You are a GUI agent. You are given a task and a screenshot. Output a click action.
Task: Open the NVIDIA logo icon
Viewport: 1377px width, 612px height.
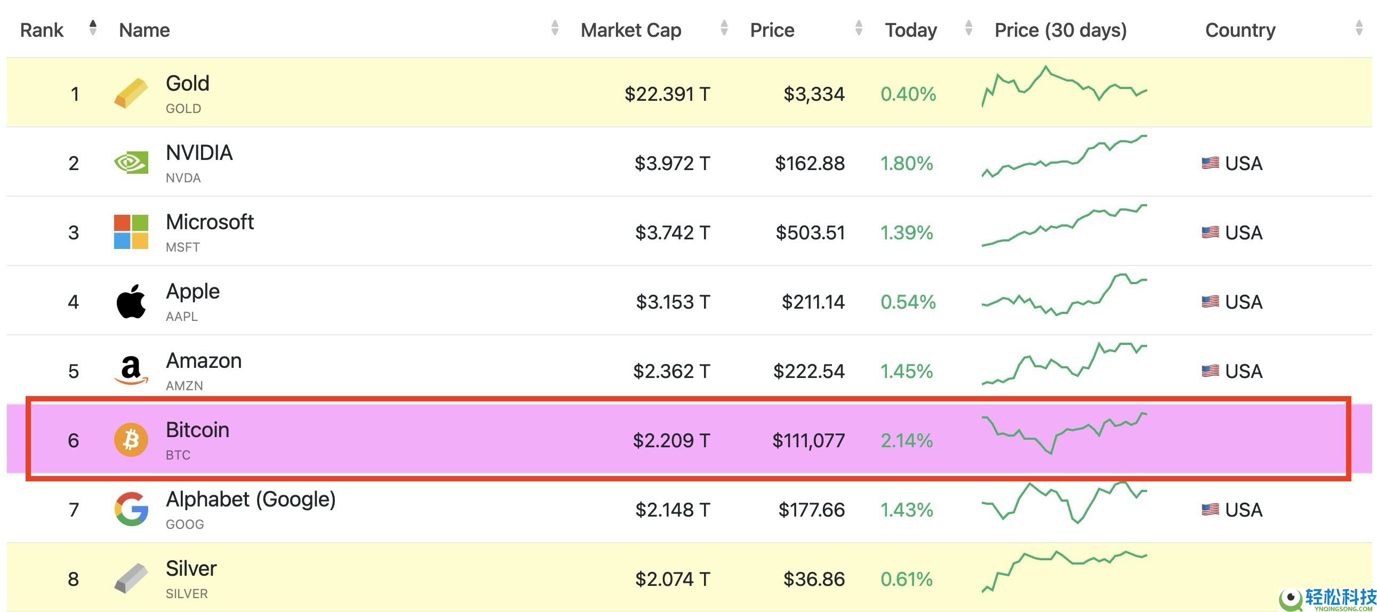[x=131, y=163]
